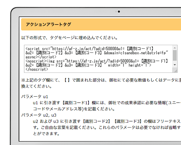Screen dimensions: 181x145
Task: Click the laptop webcam dot
Action: point(119,11)
